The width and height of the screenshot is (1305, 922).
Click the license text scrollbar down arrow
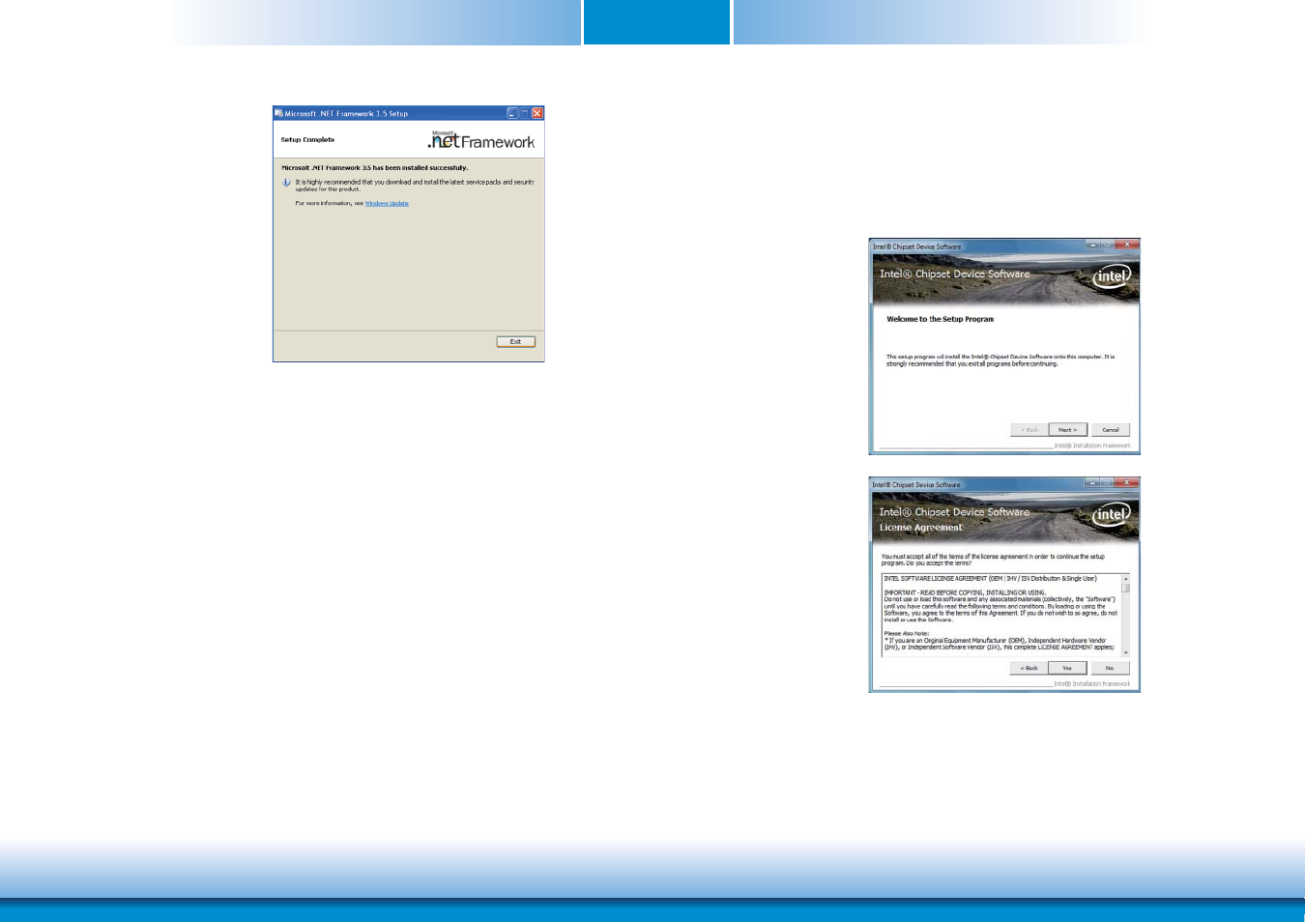coord(1125,652)
